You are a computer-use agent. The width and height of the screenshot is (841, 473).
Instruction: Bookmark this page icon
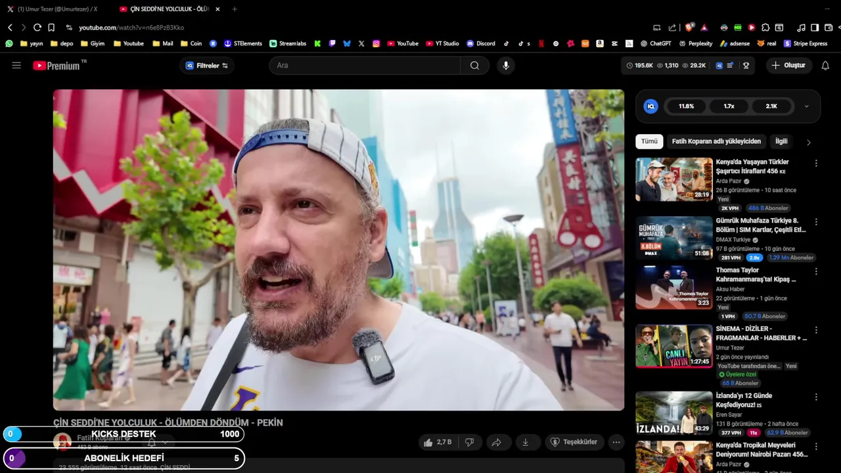pyautogui.click(x=51, y=28)
